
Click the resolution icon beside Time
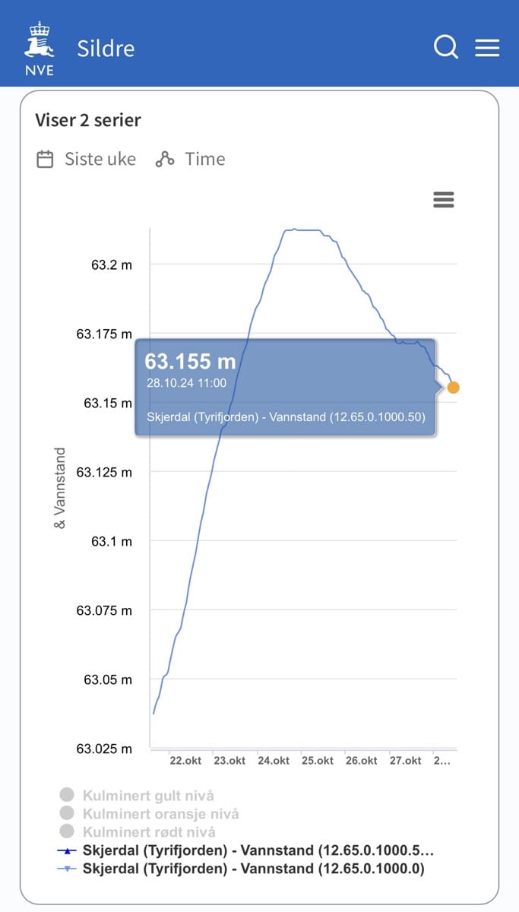click(165, 160)
